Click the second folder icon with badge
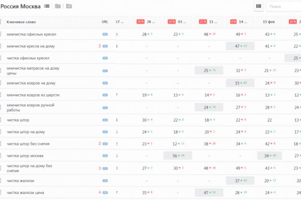 point(69,6)
